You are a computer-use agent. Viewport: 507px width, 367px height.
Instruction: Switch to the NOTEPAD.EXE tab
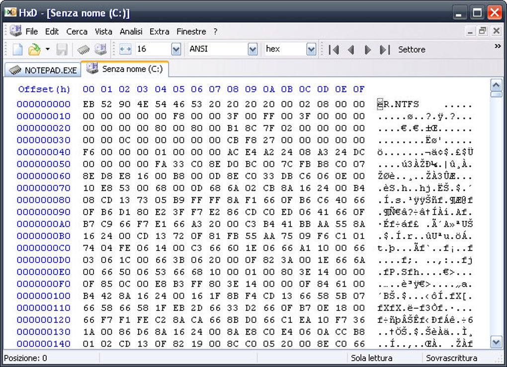click(43, 70)
